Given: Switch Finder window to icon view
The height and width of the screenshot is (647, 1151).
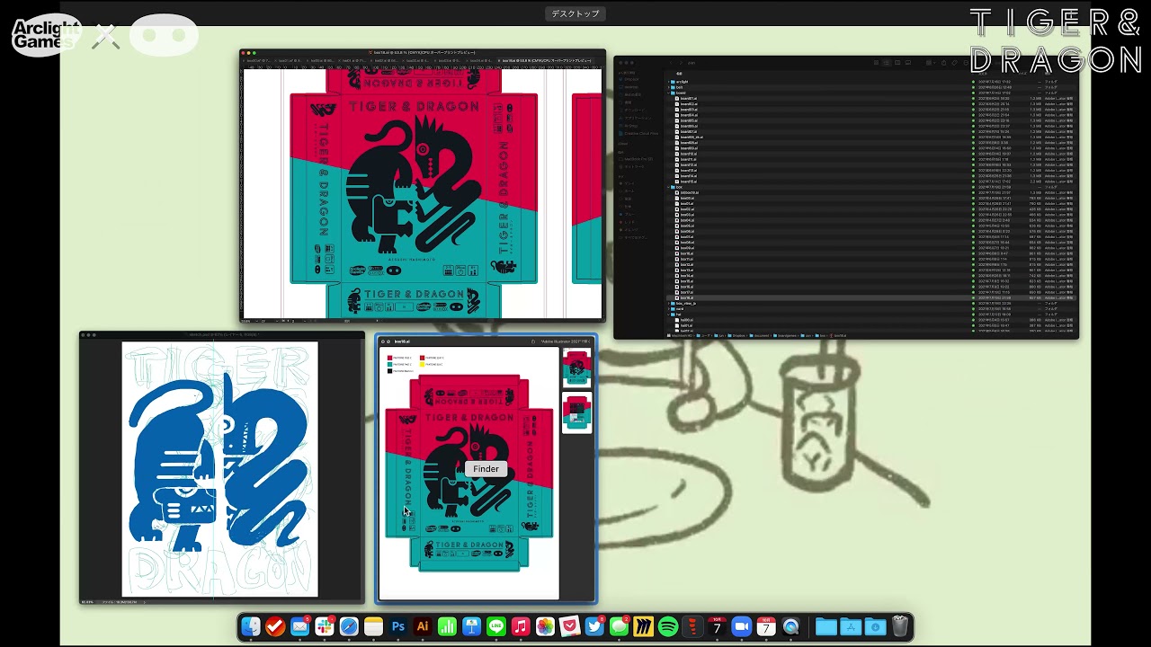Looking at the screenshot, I should click(876, 62).
